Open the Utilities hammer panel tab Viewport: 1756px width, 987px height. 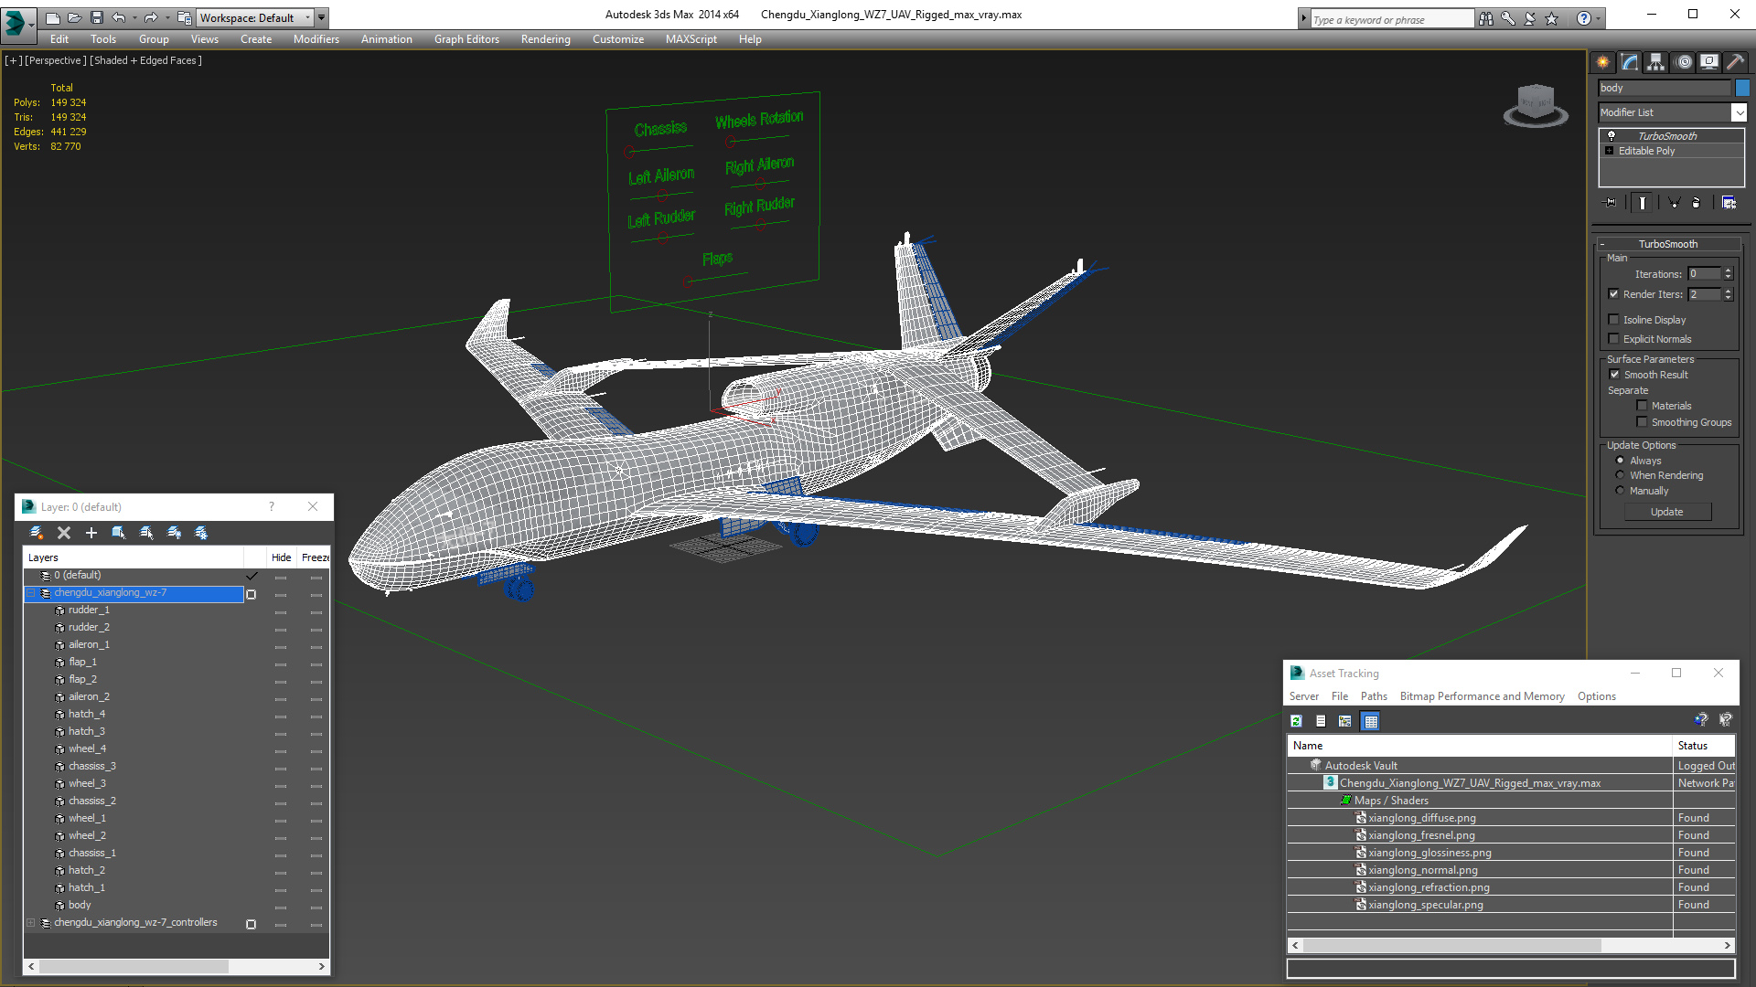pos(1735,62)
